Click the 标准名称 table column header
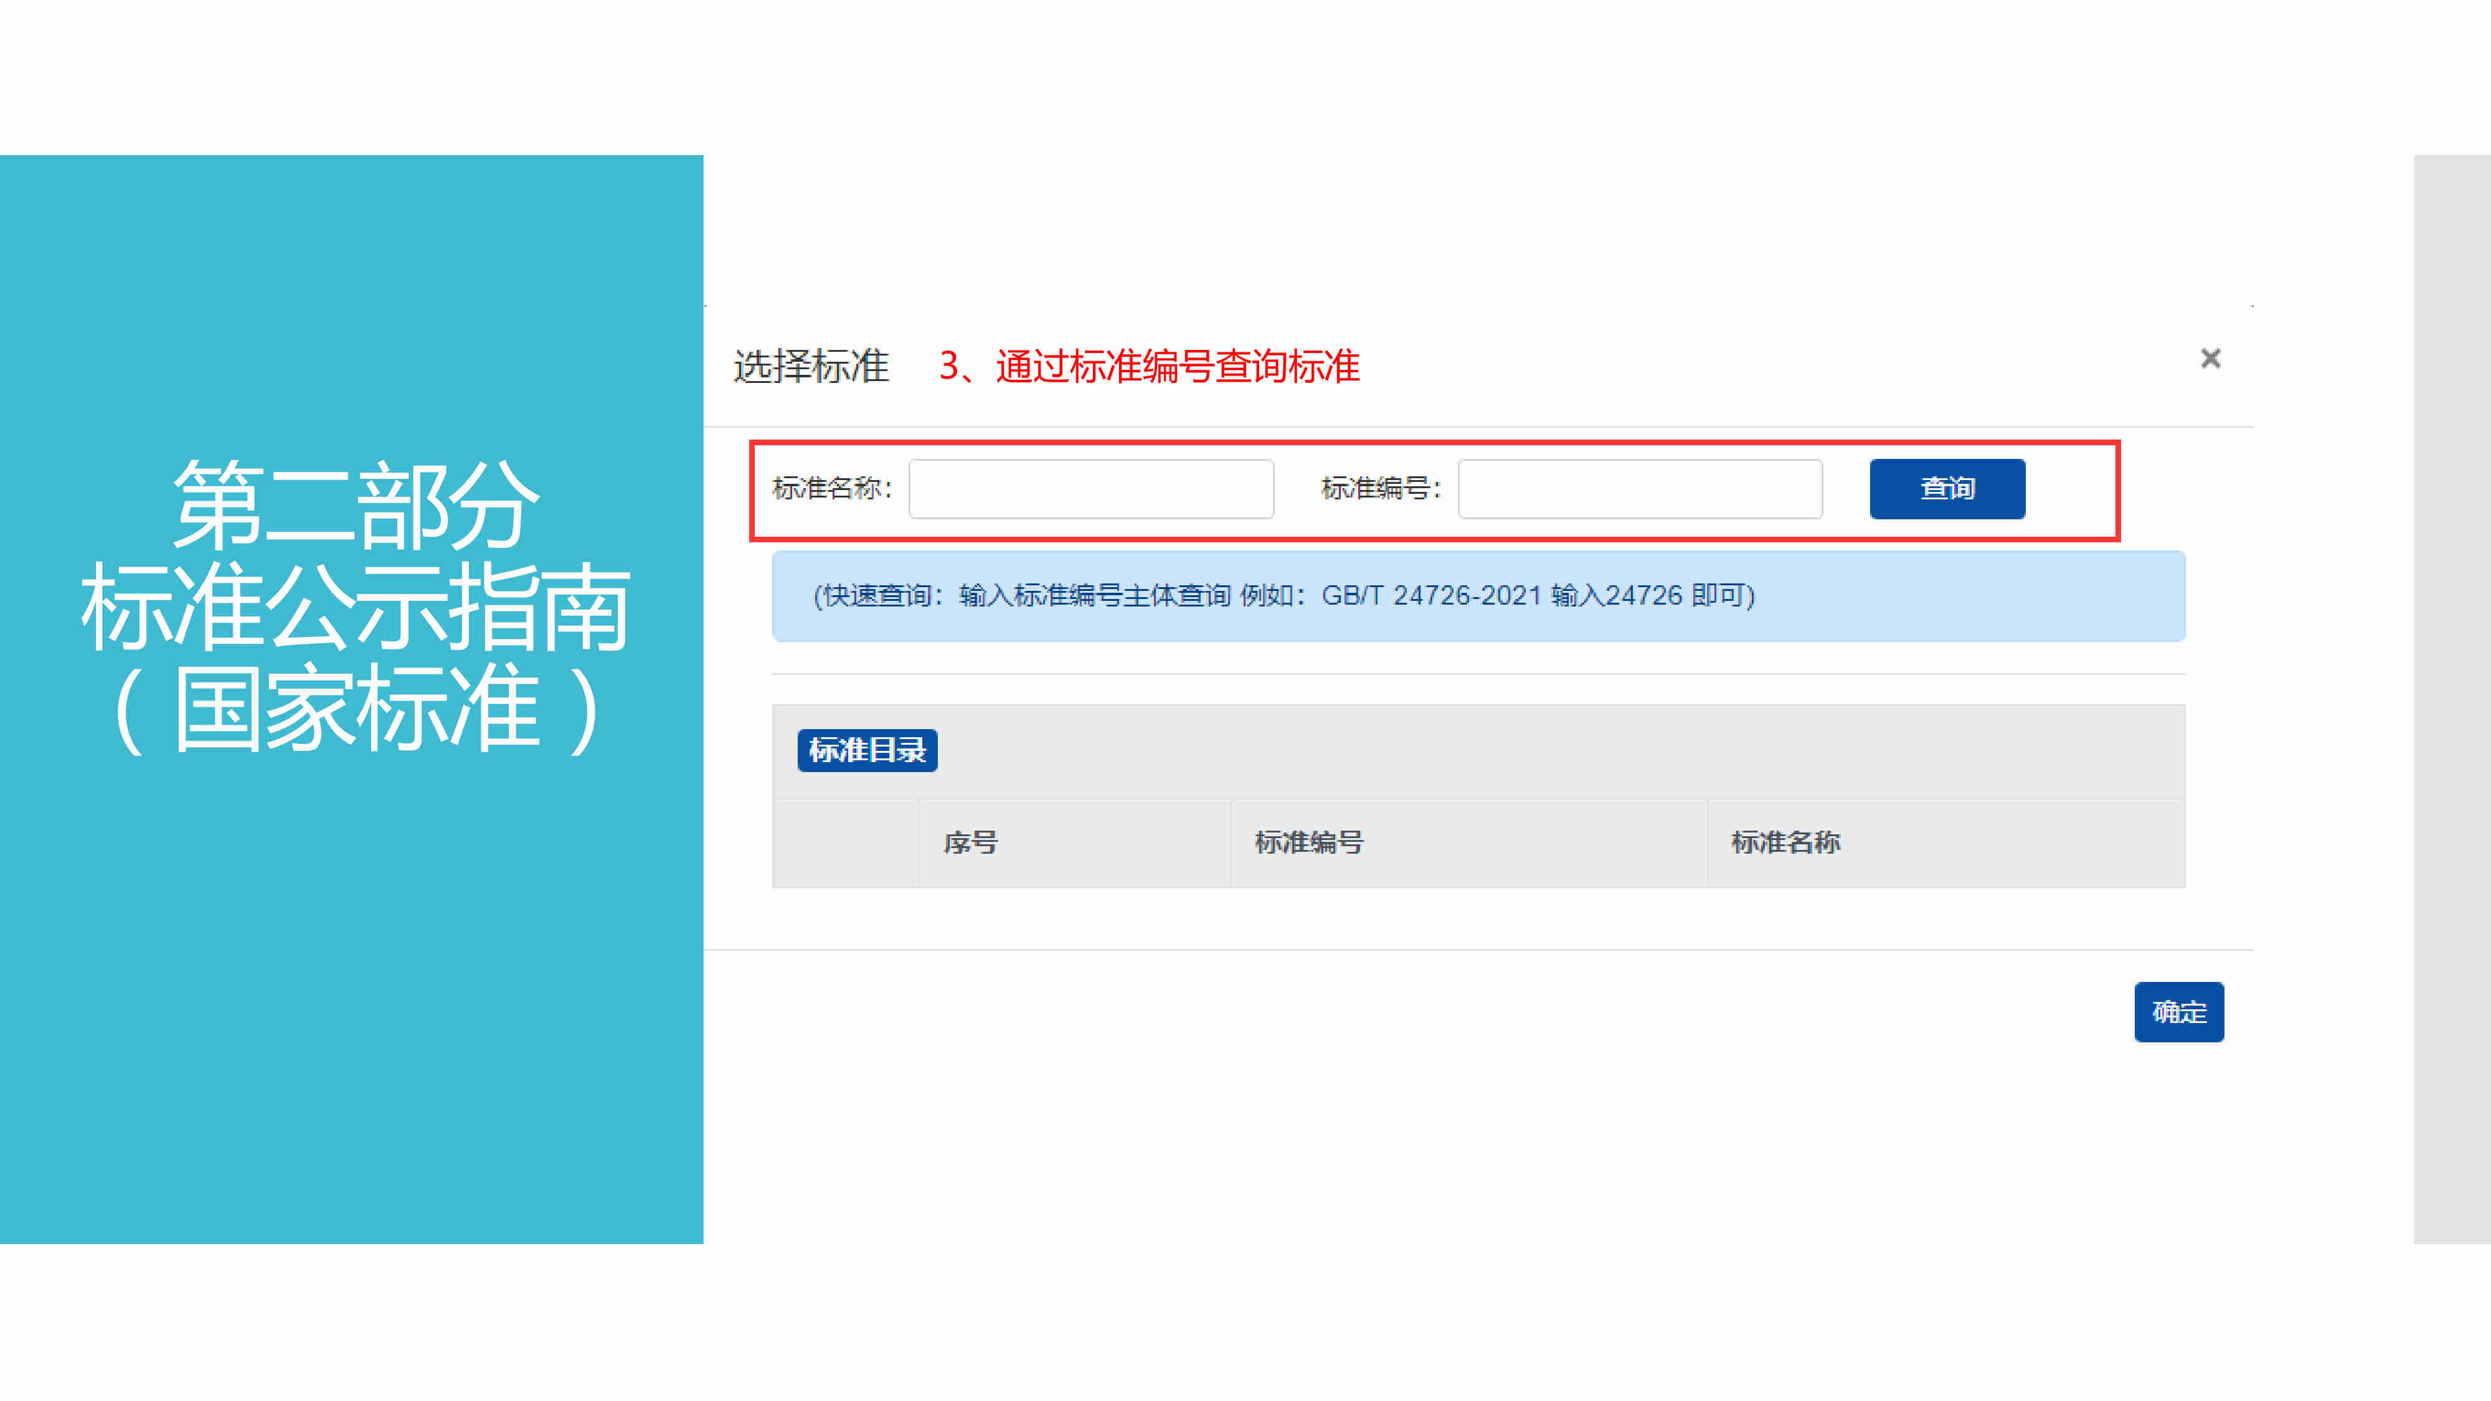2491x1401 pixels. point(1945,843)
